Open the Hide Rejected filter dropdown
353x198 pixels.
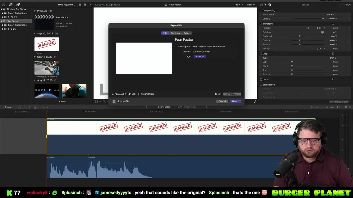67,5
